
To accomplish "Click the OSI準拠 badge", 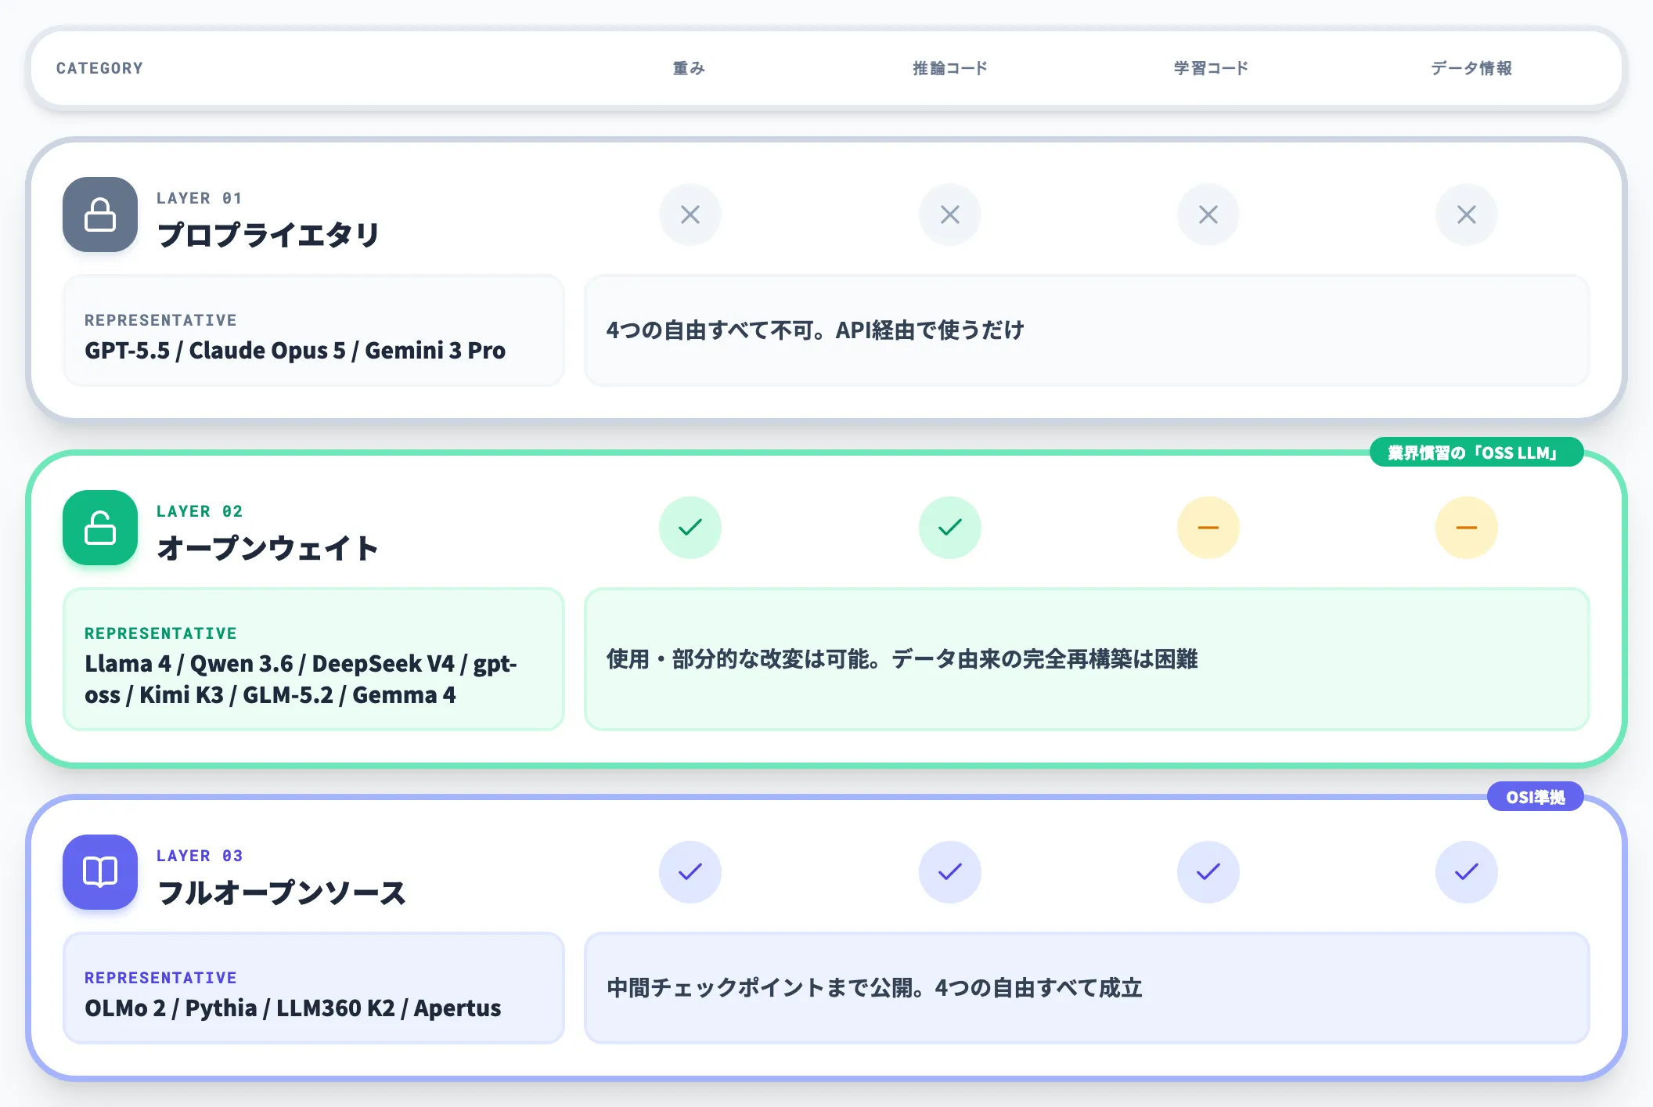I will [1536, 797].
